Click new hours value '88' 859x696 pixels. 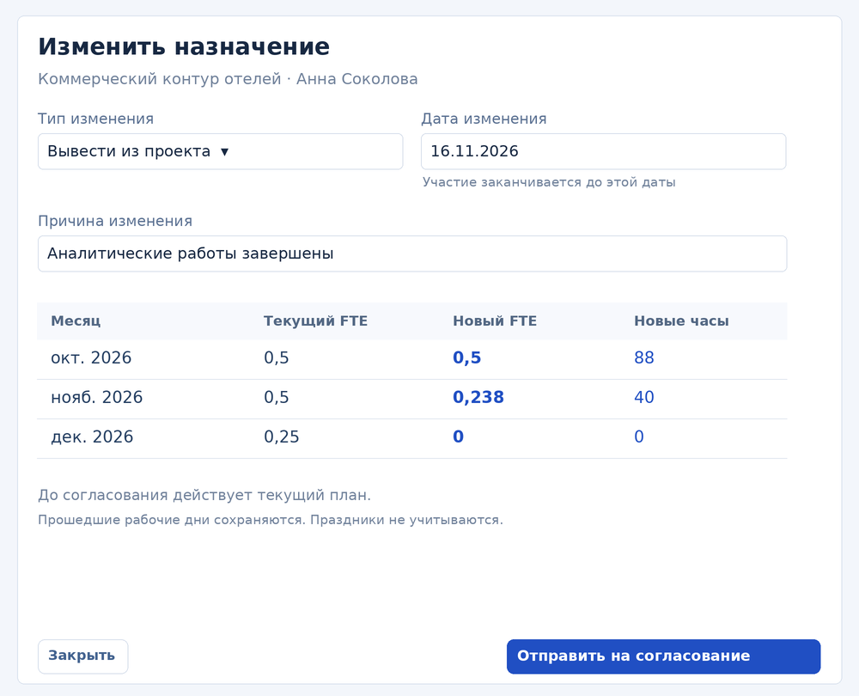click(643, 357)
